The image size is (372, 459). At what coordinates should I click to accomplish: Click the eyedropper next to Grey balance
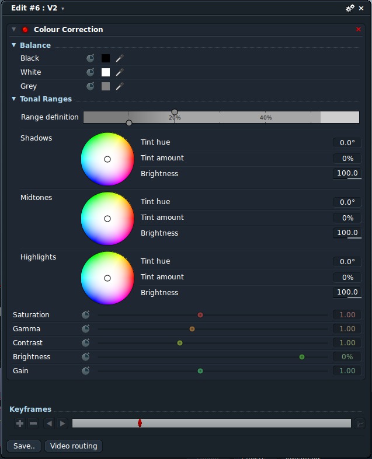tap(120, 86)
